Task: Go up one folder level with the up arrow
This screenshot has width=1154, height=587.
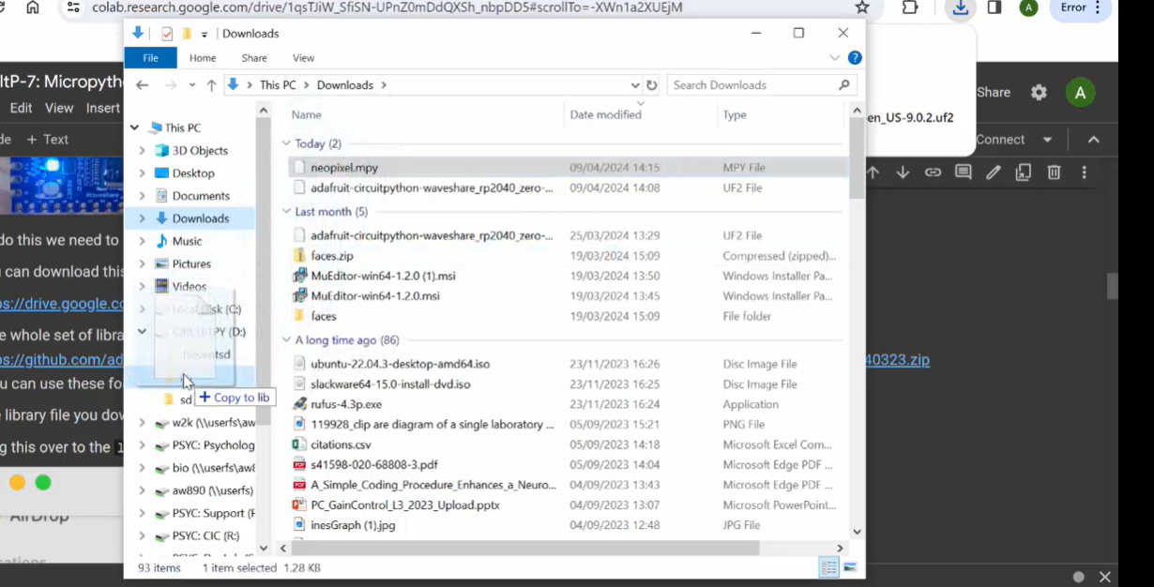Action: pos(211,85)
